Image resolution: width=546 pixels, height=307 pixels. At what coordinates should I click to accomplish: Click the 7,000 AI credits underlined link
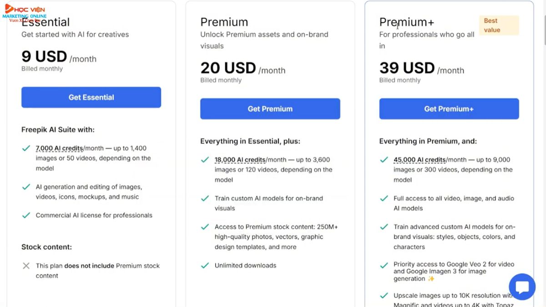pos(59,148)
